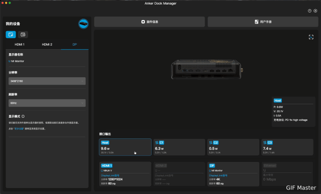Switch to the HDMI 1 tab

coord(20,45)
